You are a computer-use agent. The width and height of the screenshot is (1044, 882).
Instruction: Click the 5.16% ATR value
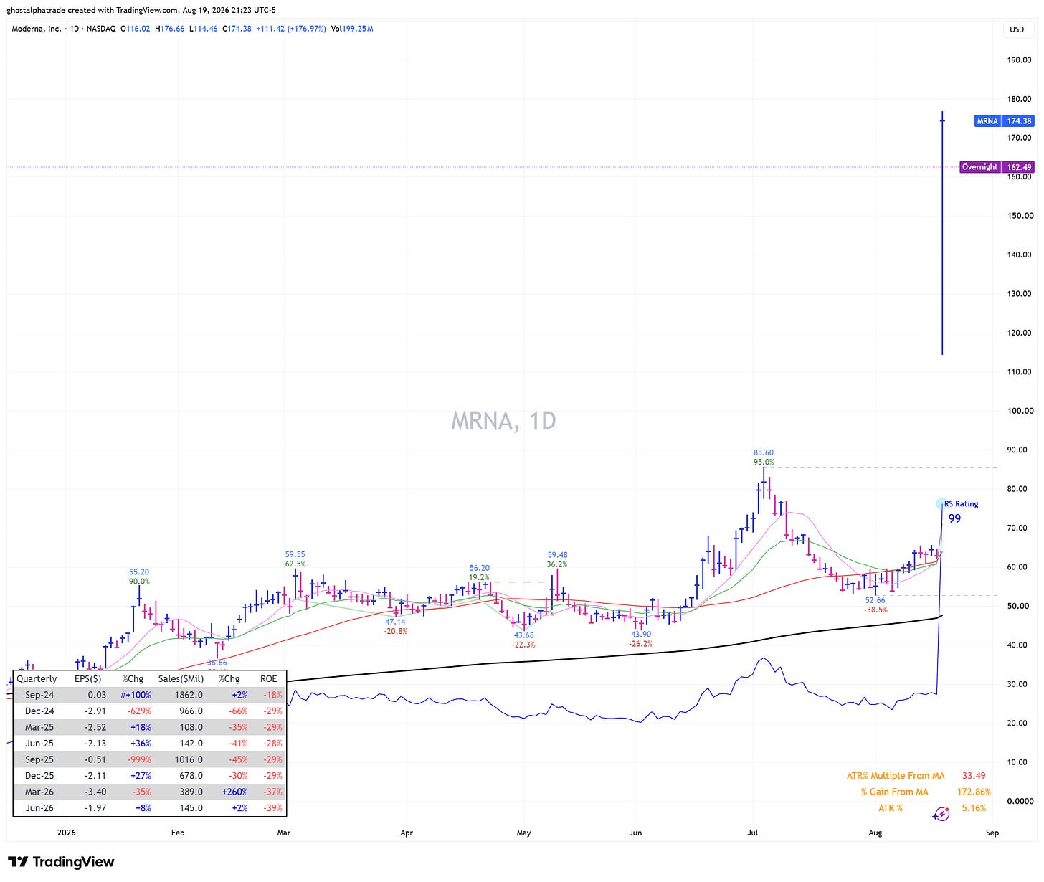974,808
